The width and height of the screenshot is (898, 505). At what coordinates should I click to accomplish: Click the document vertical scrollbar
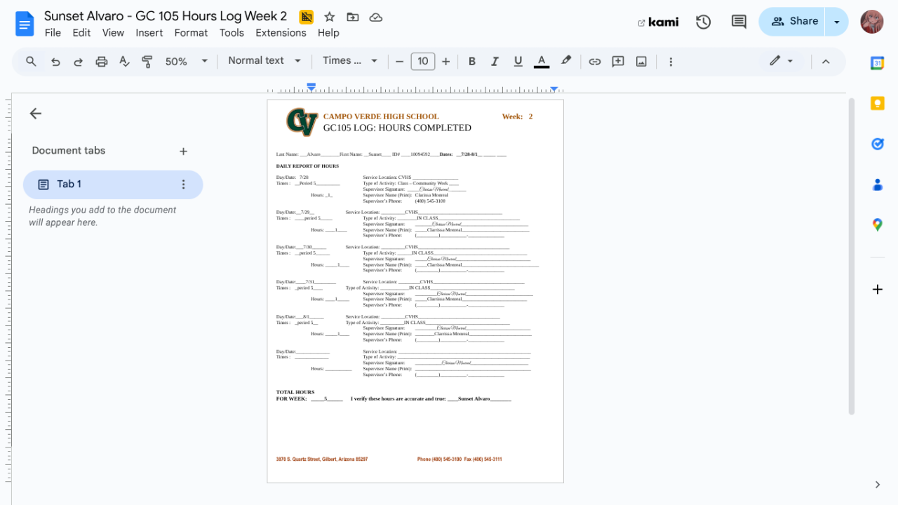[852, 256]
